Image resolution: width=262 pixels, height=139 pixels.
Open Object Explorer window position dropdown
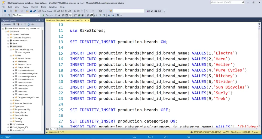[x=36, y=20]
